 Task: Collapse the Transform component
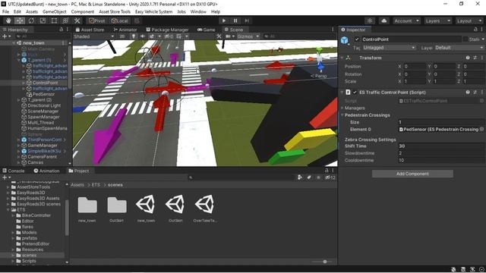(342, 58)
